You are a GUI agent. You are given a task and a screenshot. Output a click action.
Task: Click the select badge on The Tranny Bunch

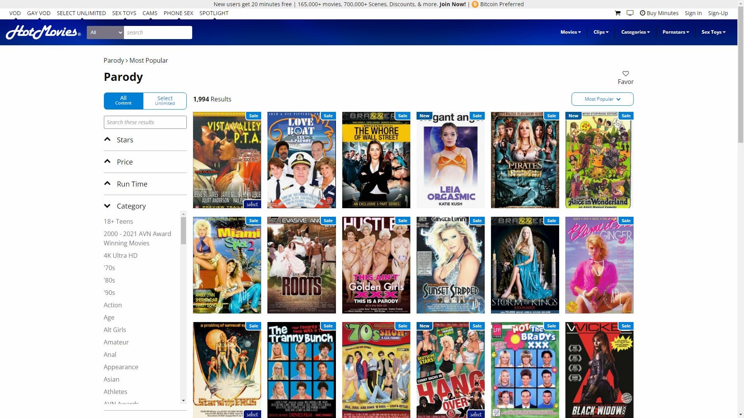(327, 414)
